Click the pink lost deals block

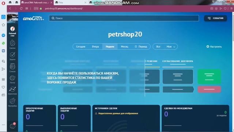[x=209, y=89]
